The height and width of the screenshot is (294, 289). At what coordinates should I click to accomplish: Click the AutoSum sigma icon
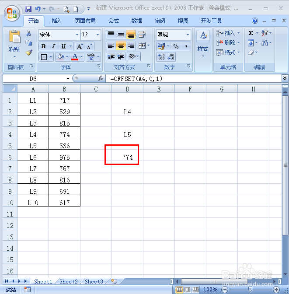(251, 33)
